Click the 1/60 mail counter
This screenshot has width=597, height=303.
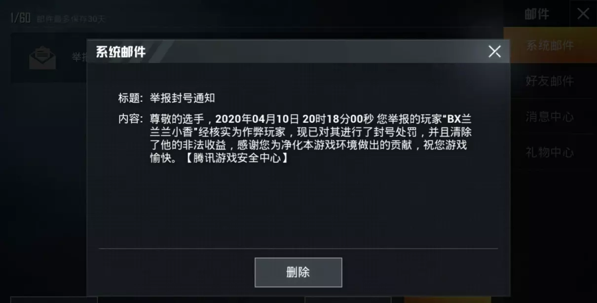21,19
